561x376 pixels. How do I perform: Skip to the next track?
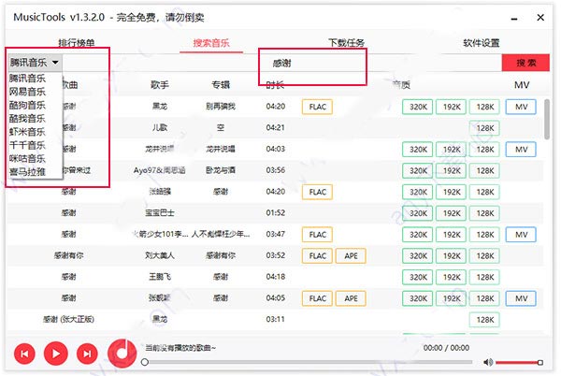[x=87, y=354]
